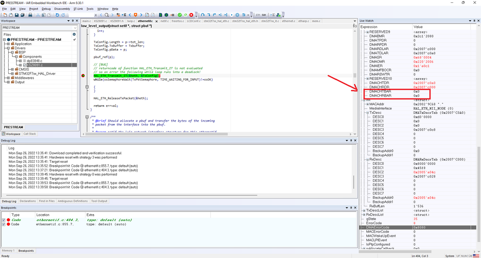The width and height of the screenshot is (481, 258).
Task: Select DMAErrorCode row in Live Watch
Action: (417, 227)
